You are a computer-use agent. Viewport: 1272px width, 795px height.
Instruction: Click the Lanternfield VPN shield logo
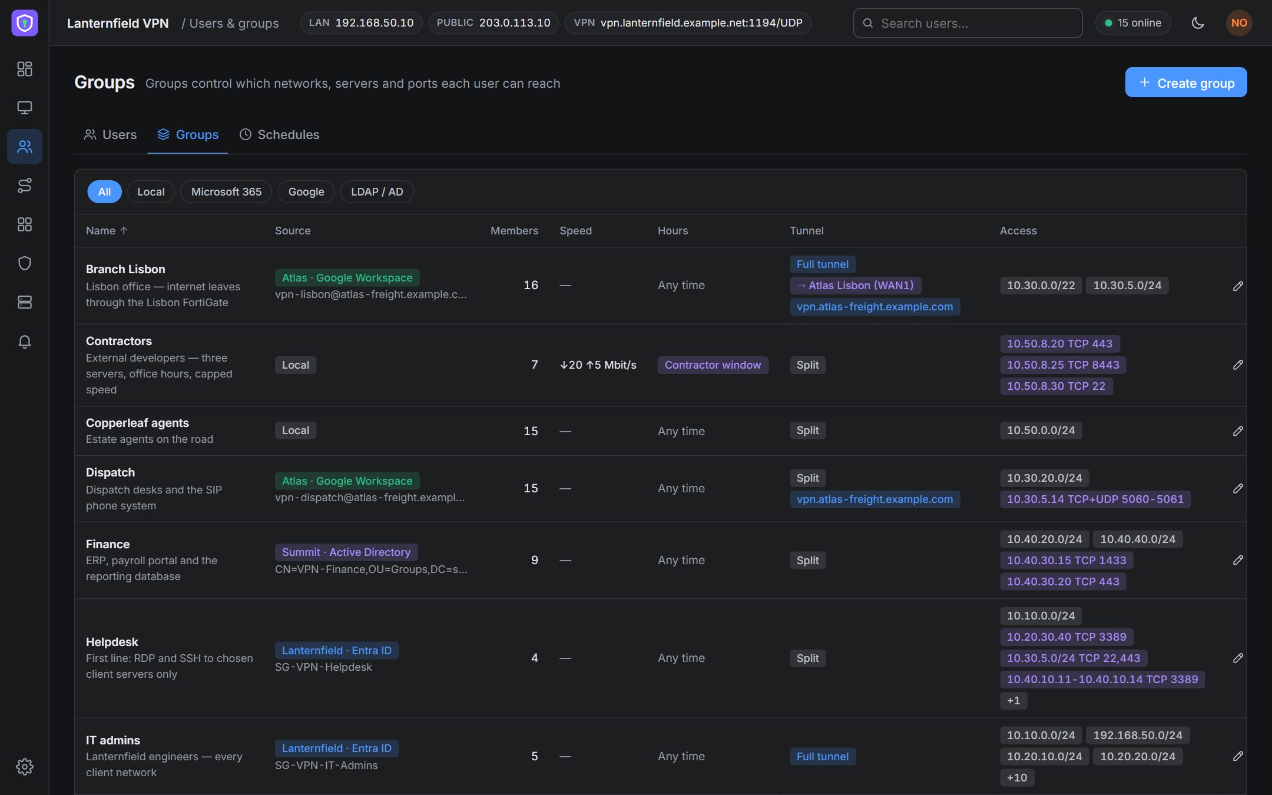point(25,23)
